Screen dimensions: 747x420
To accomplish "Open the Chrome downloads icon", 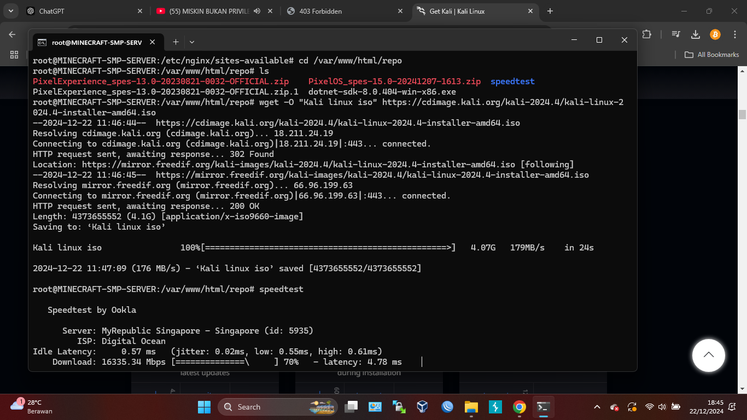I will tap(696, 34).
